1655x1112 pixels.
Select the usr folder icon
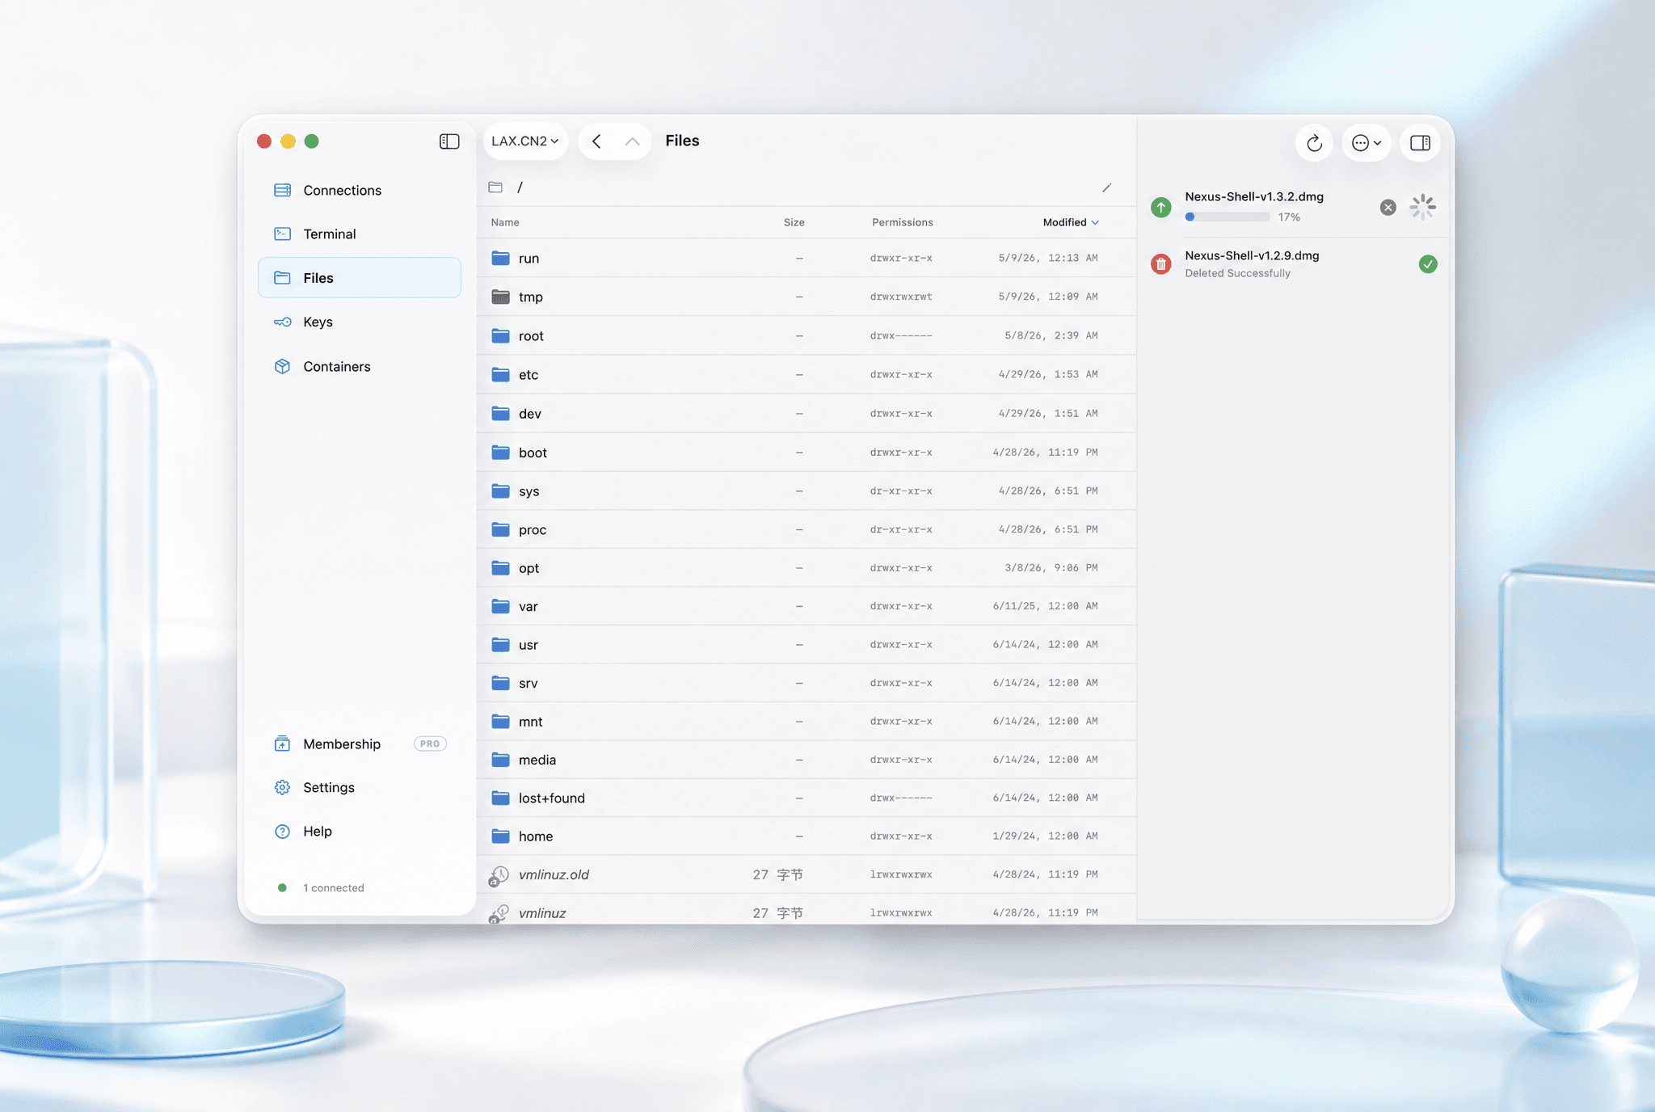501,644
